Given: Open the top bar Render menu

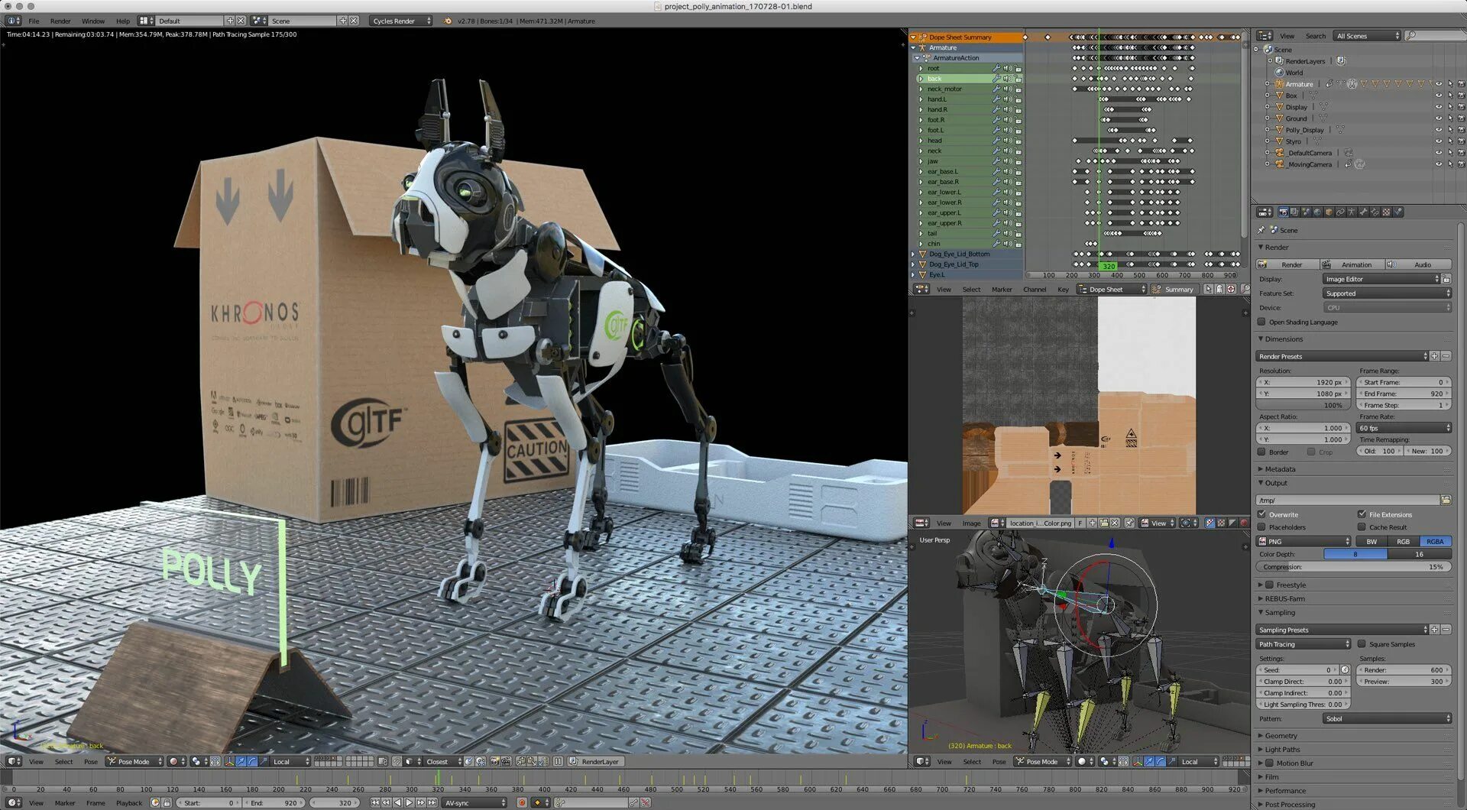Looking at the screenshot, I should point(60,21).
